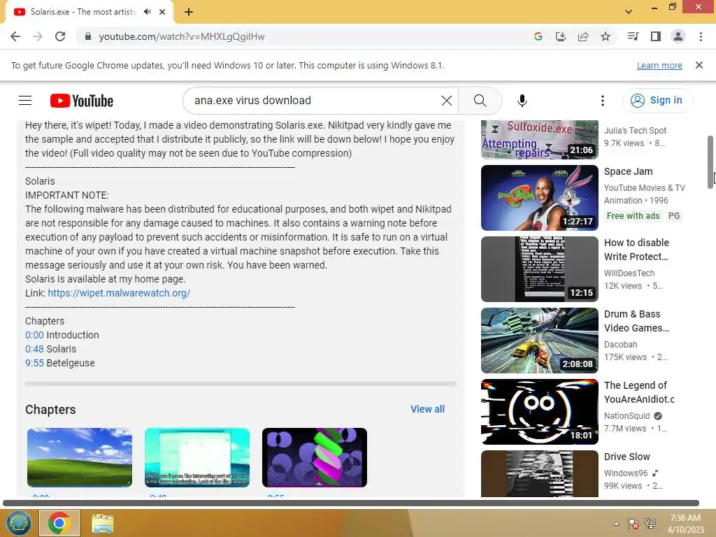Open YouTube settings three-dot menu
Image resolution: width=716 pixels, height=537 pixels.
(602, 101)
